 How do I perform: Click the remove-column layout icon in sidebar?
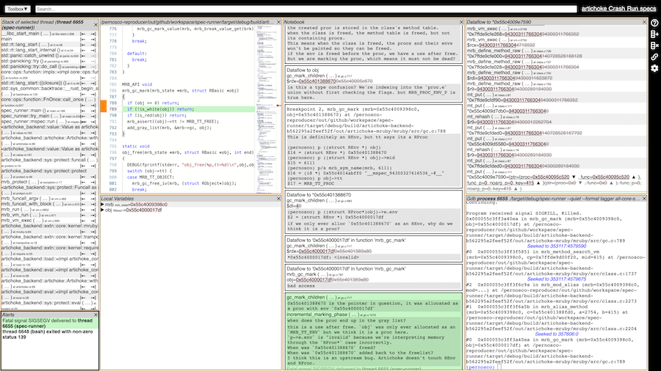point(654,45)
